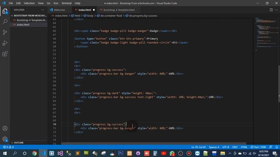Change language mode HTML in status bar

[244, 147]
